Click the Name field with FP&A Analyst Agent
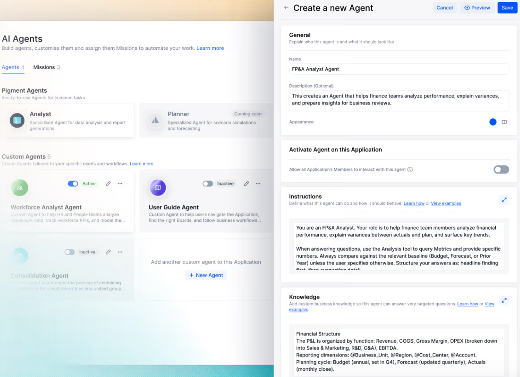 click(399, 69)
